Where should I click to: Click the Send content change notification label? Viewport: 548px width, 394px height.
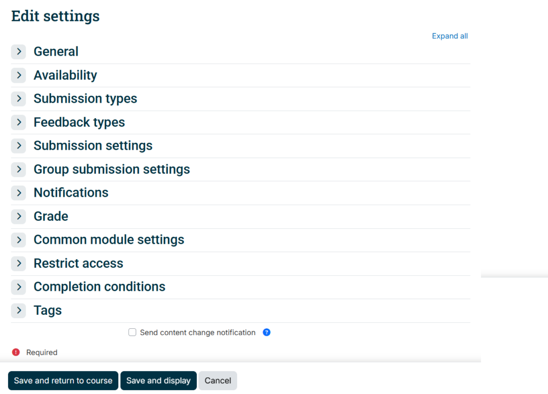point(198,333)
